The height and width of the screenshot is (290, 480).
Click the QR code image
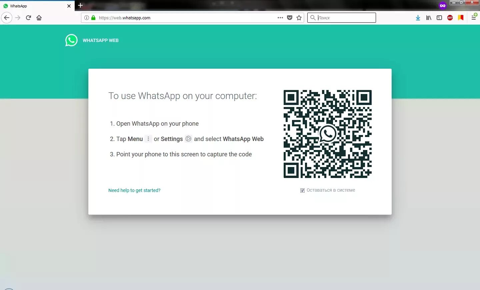click(x=328, y=134)
